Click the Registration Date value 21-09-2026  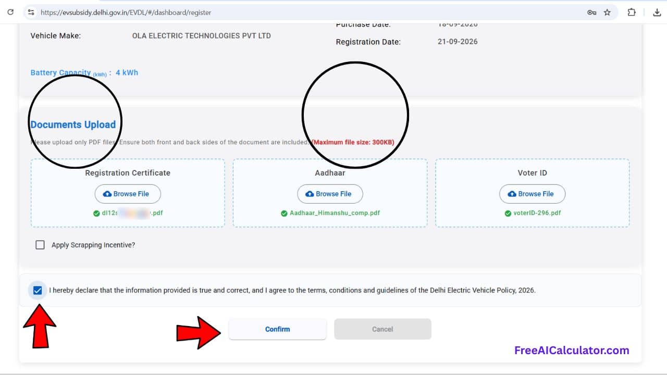coord(458,42)
